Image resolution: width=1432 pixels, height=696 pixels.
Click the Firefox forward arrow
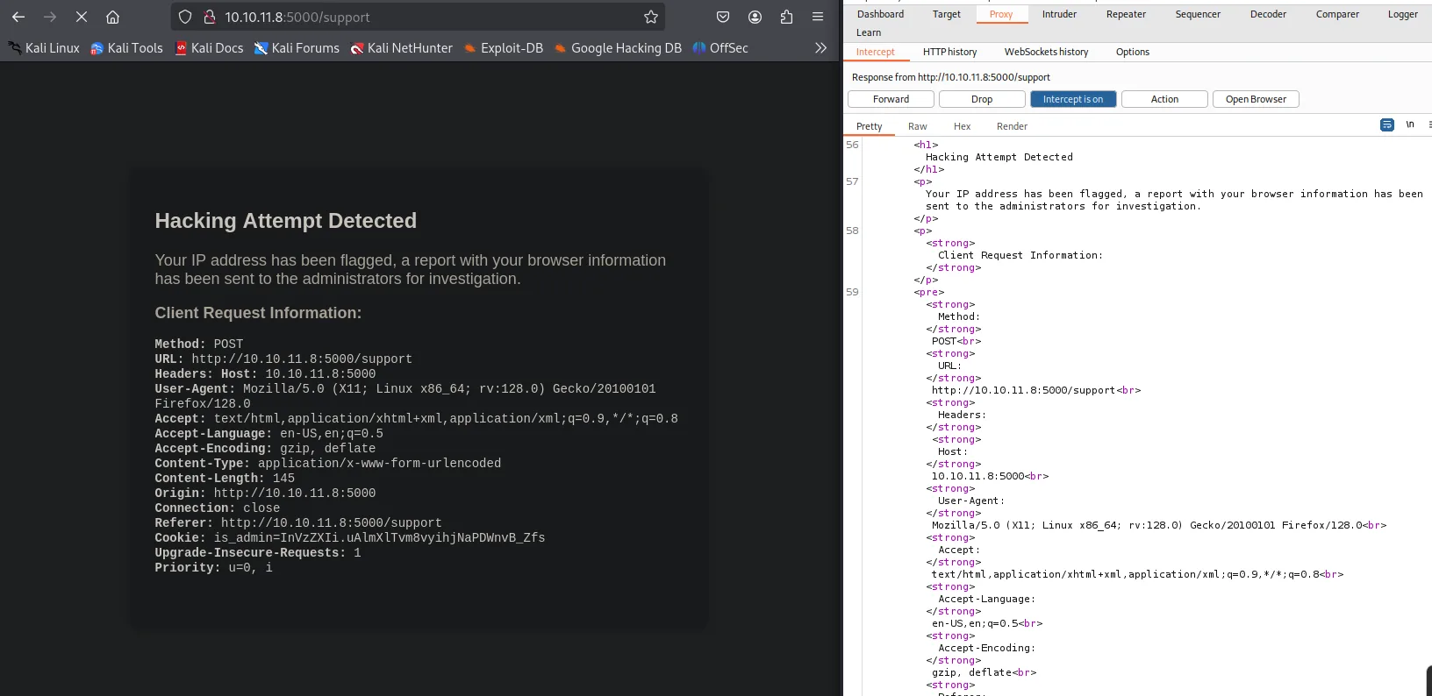tap(50, 17)
